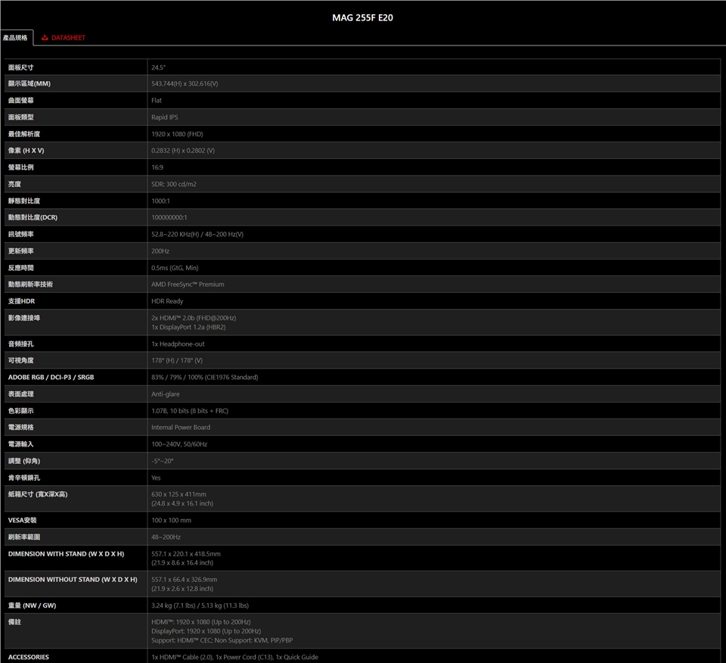Click the HDR Ready value
This screenshot has width=726, height=663.
167,301
